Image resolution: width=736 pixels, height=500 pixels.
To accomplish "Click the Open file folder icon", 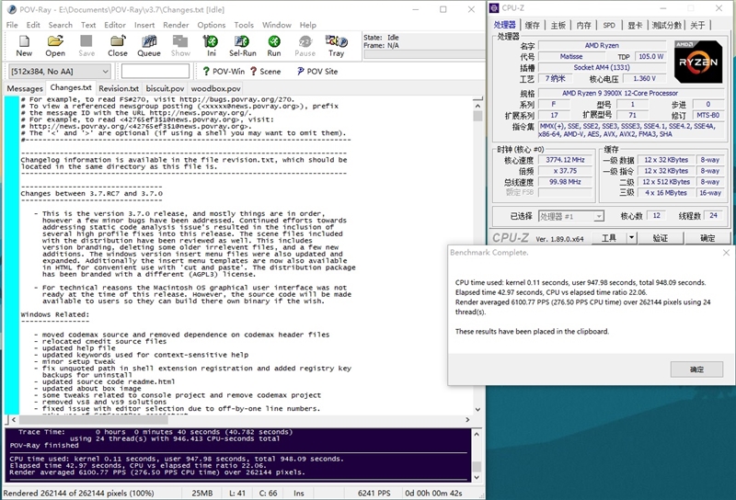I will (x=55, y=42).
